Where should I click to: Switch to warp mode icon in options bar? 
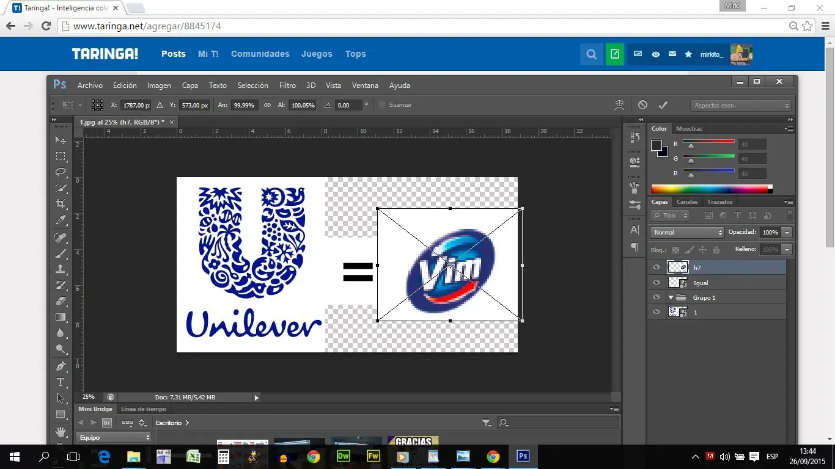pos(619,105)
